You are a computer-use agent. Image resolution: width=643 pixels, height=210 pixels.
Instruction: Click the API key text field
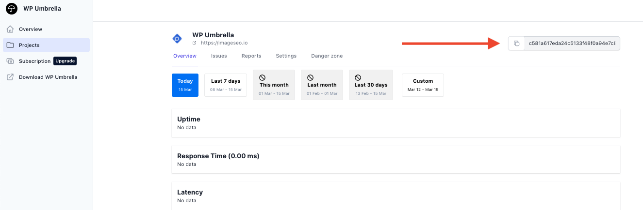573,44
